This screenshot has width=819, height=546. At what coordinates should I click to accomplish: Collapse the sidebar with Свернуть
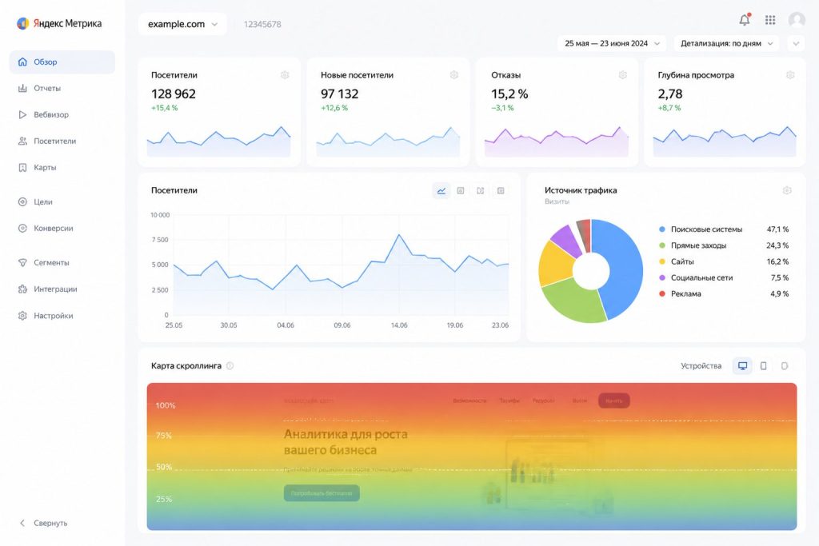pos(44,523)
